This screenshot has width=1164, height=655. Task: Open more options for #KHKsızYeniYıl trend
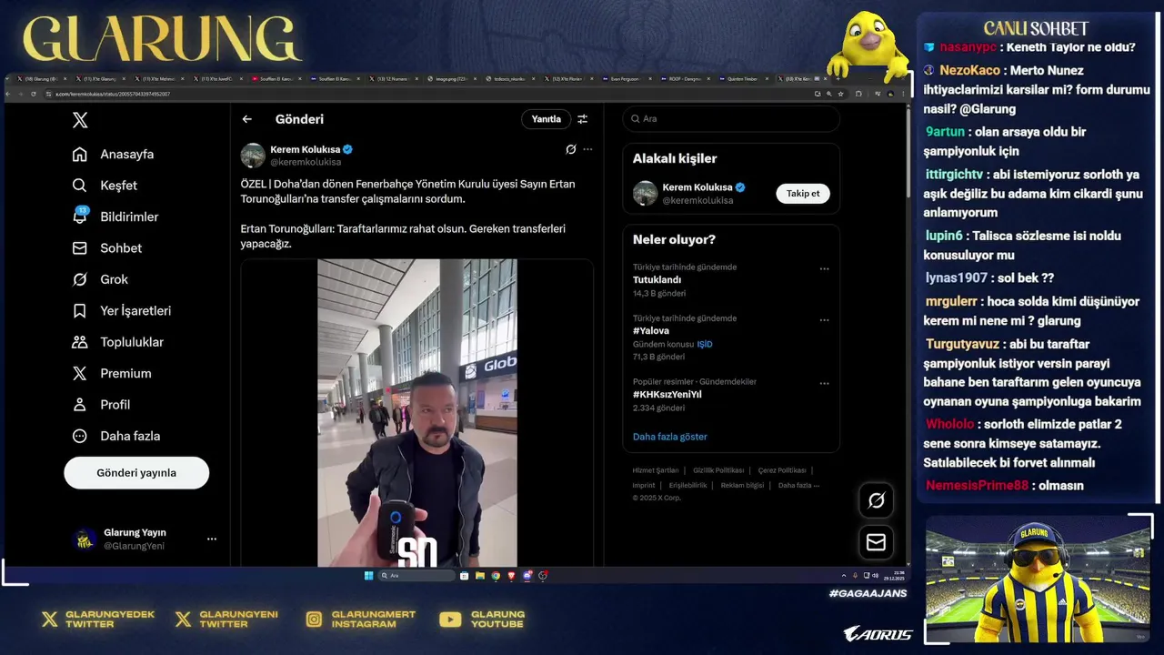click(x=824, y=384)
